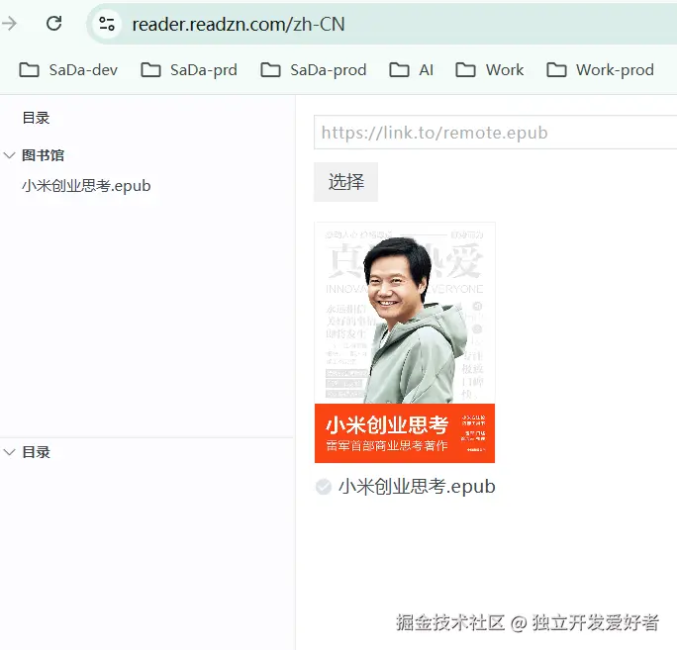The image size is (677, 650).
Task: Open 小米创业思考.epub in the sidebar library list
Action: click(86, 186)
